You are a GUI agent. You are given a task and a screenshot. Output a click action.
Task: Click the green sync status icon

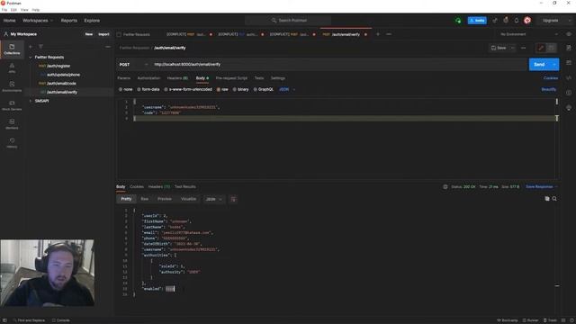pyautogui.click(x=458, y=21)
